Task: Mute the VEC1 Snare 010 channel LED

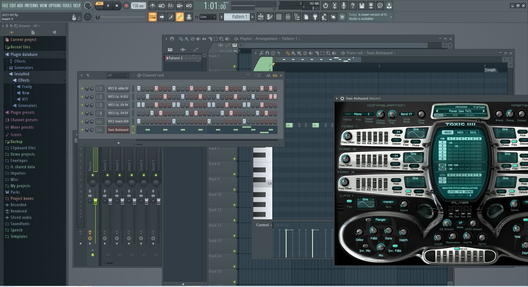Action: [82, 121]
